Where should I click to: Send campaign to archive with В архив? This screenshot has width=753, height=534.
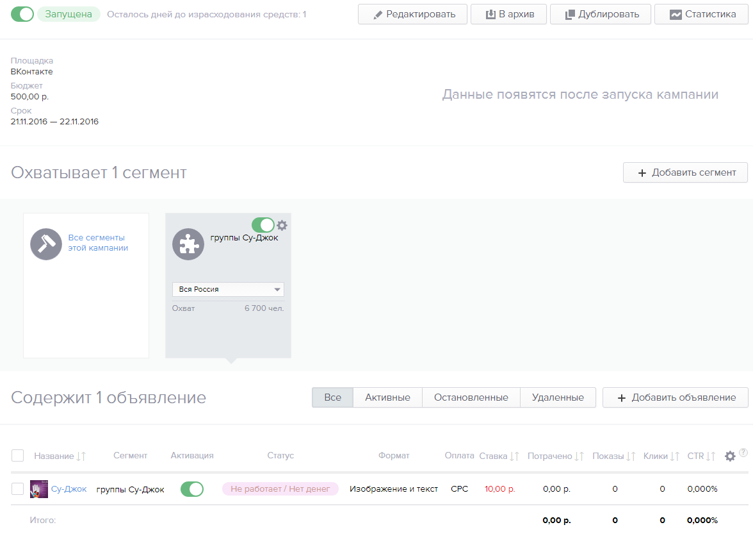pos(508,14)
